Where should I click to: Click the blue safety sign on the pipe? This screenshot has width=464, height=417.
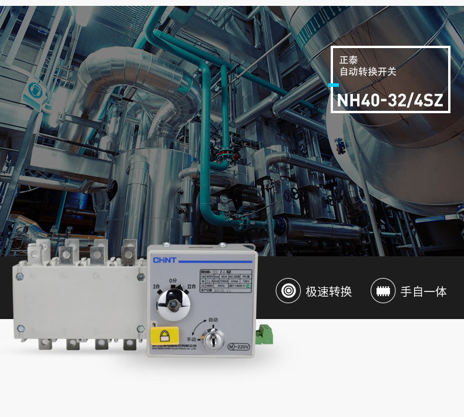point(35,91)
